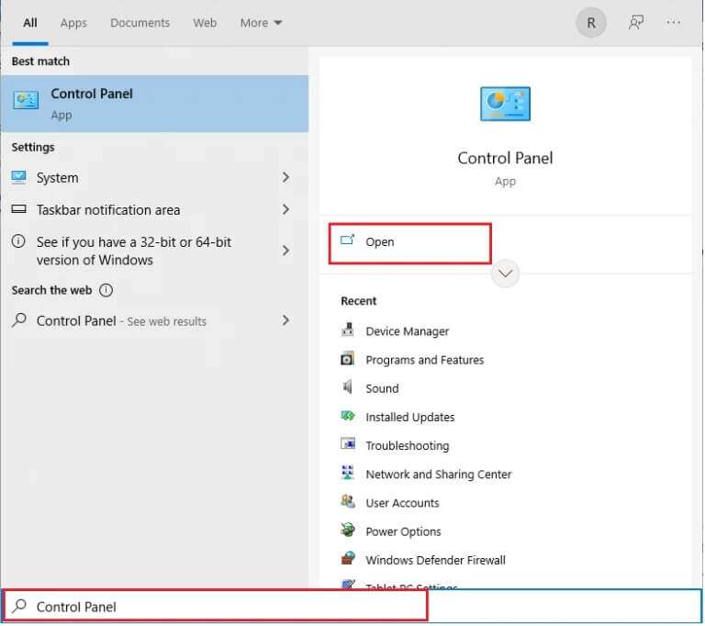Click the Sound speaker icon

coord(348,386)
